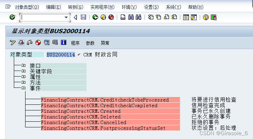Image resolution: width=253 pixels, height=139 pixels.
Task: Cancel with the red X icon
Action: pyautogui.click(x=111, y=17)
